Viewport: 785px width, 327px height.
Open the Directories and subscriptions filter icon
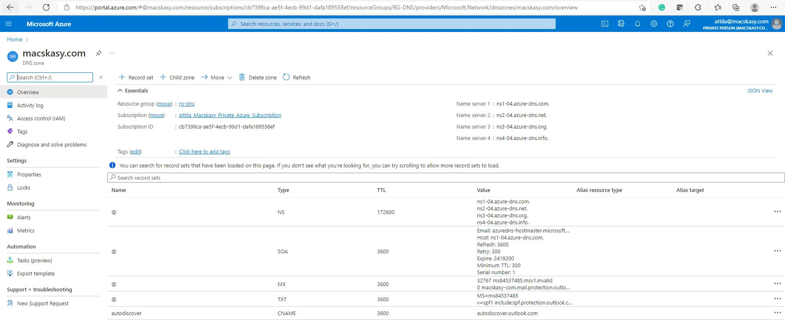tap(621, 24)
